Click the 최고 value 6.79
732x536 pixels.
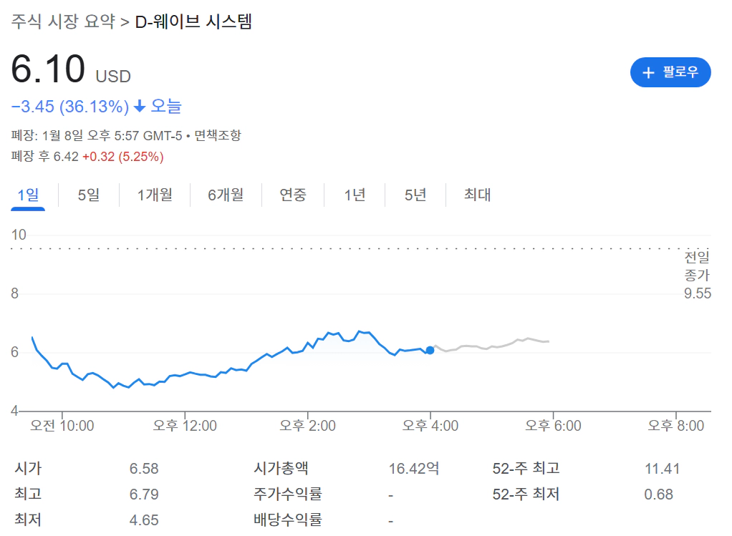[144, 494]
